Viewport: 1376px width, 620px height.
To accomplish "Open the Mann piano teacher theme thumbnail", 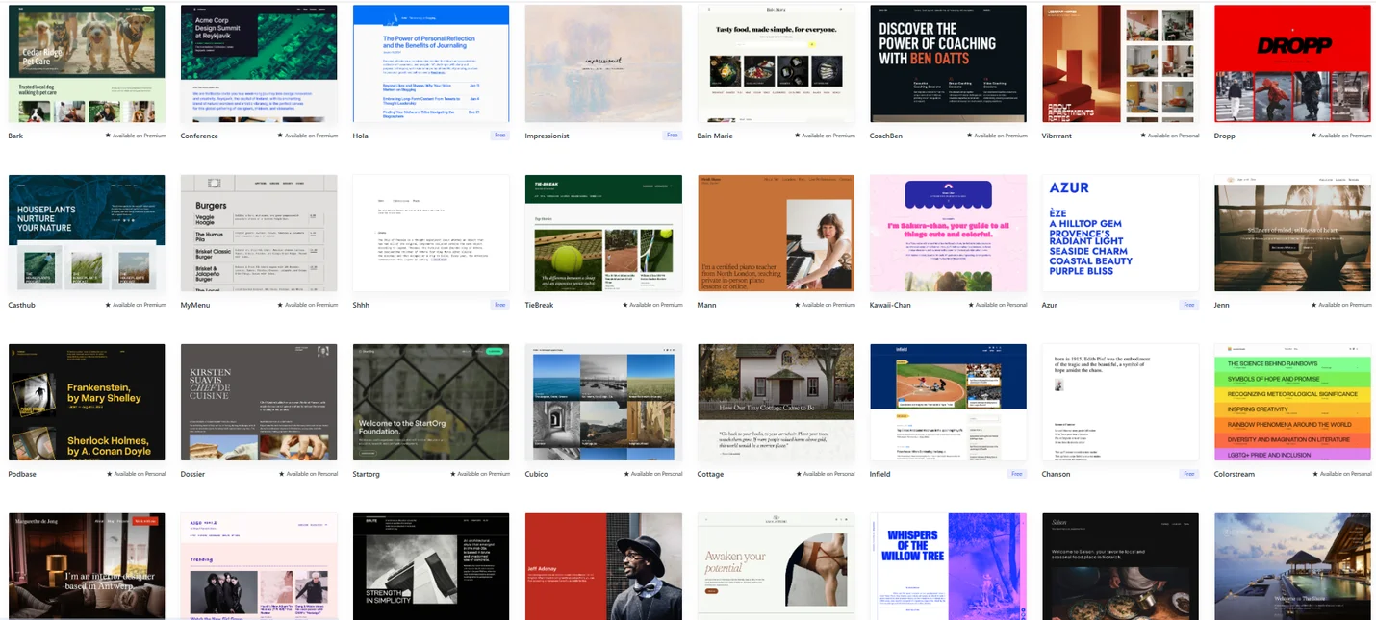I will pyautogui.click(x=776, y=234).
